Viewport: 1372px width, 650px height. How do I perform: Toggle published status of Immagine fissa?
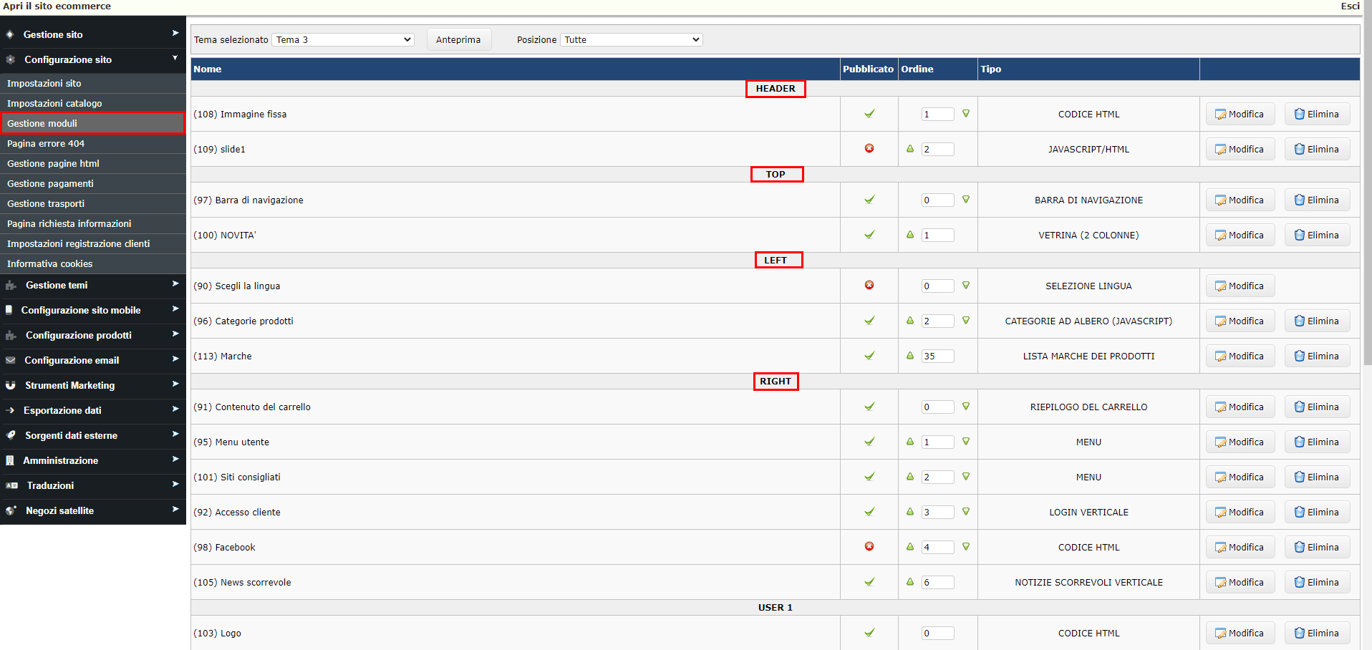[869, 114]
